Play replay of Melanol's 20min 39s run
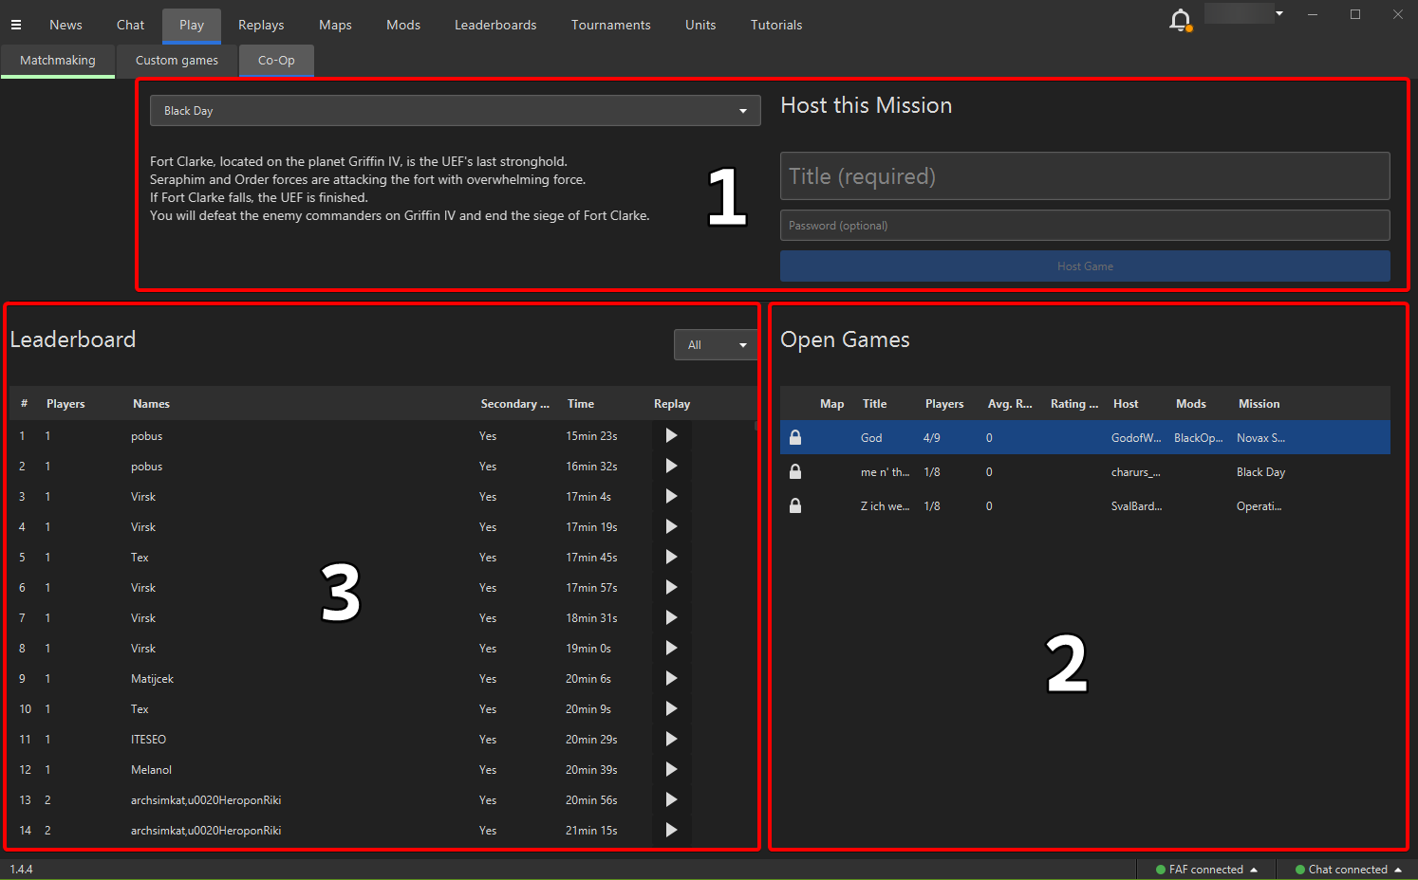The height and width of the screenshot is (880, 1418). pos(671,769)
